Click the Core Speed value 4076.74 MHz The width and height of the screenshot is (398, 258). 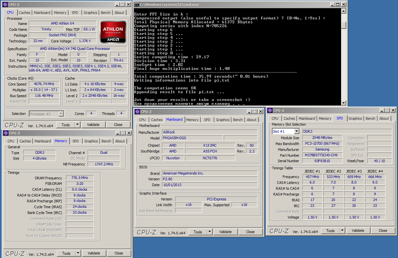point(44,84)
